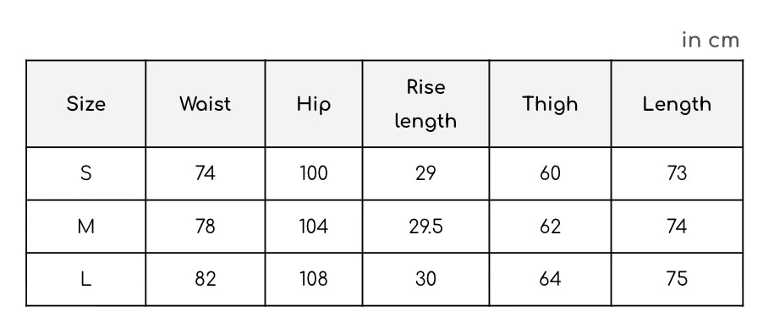Click the waist value 74
Screen dimensions: 763x328
click(x=205, y=173)
